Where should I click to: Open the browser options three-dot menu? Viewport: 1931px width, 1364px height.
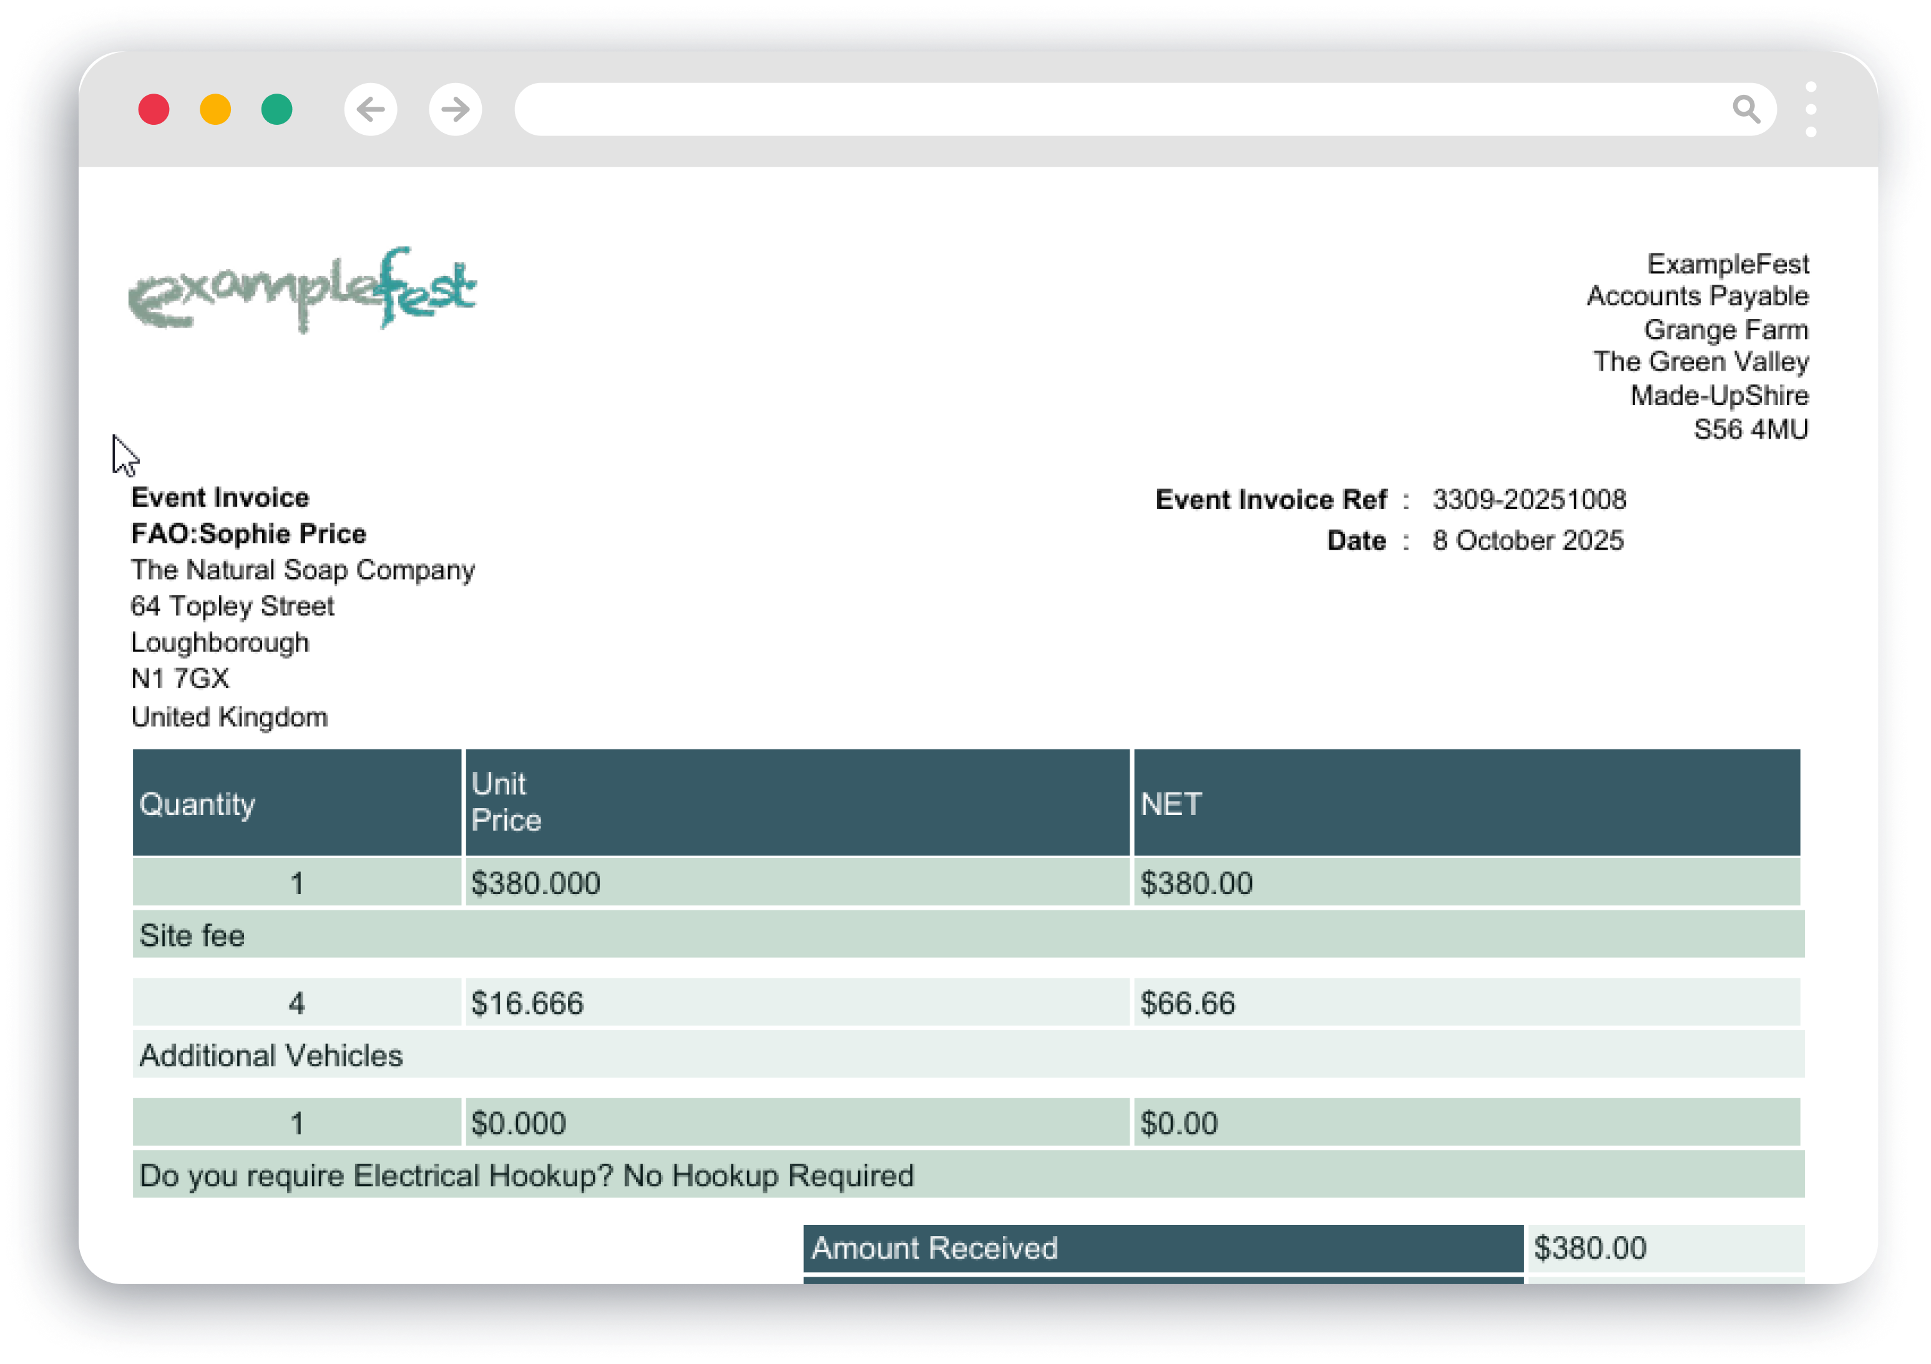point(1812,109)
